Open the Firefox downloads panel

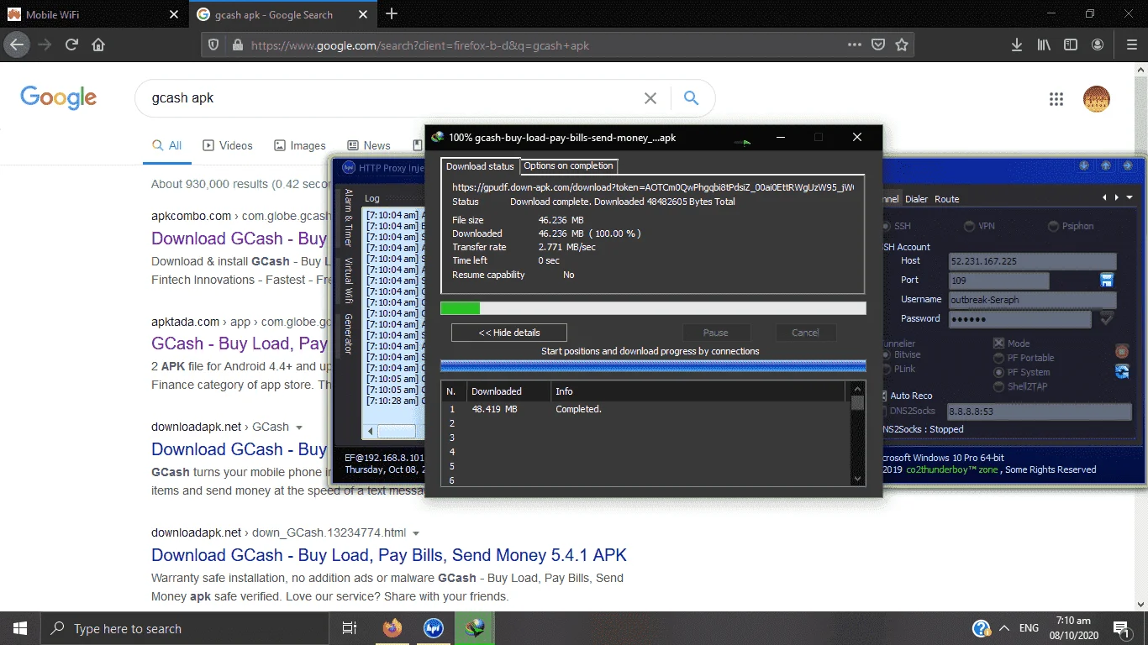(x=1016, y=45)
